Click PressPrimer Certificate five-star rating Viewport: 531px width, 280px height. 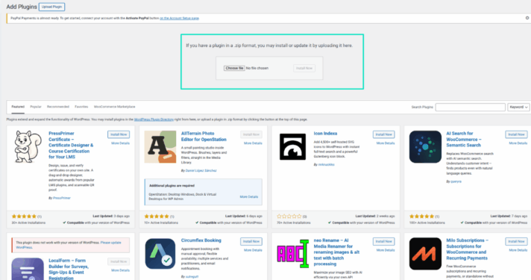pyautogui.click(x=24, y=217)
